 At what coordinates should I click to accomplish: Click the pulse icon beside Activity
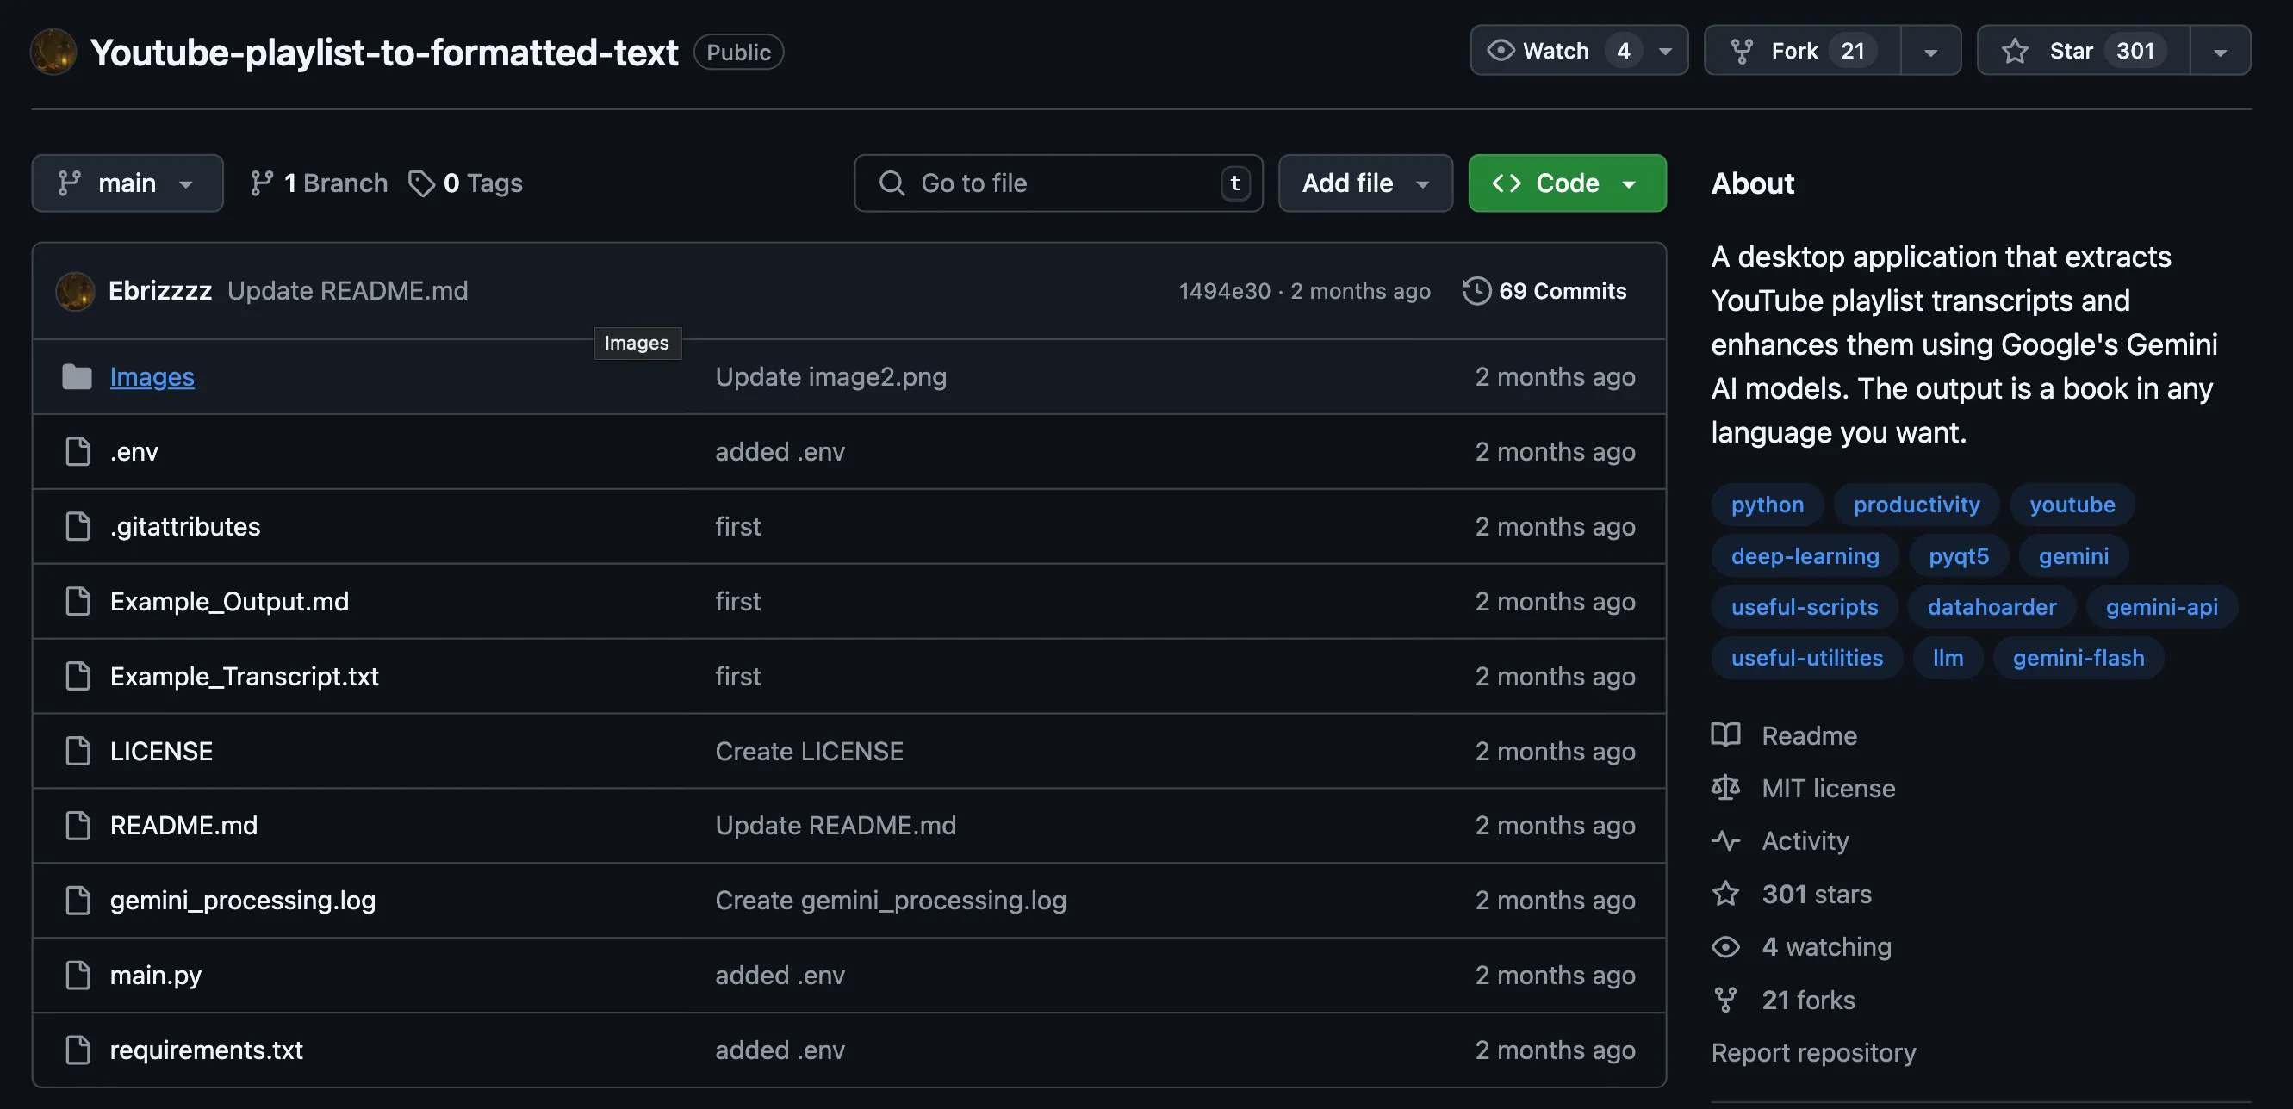[x=1725, y=841]
